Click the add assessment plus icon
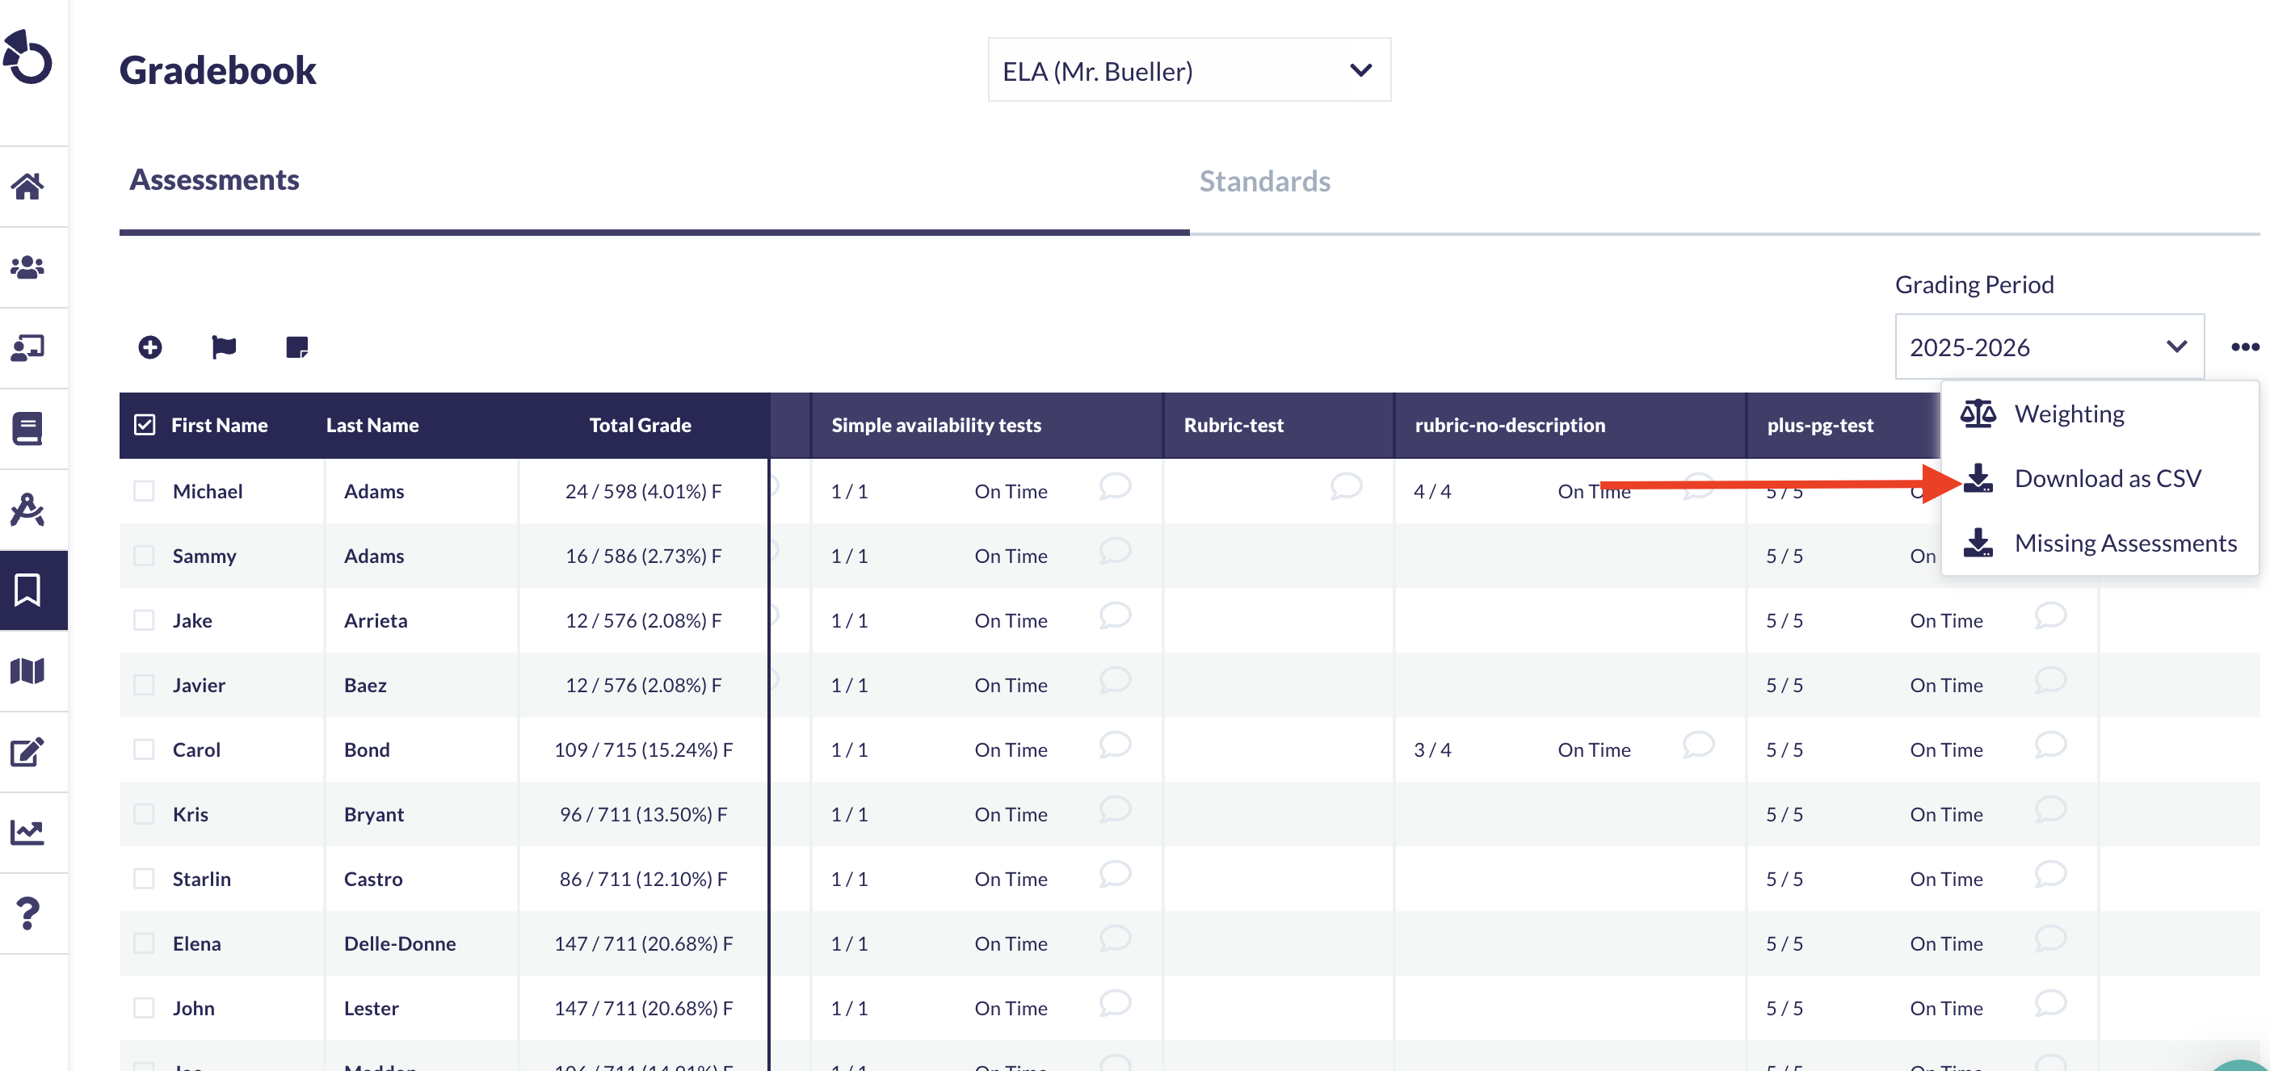The image size is (2270, 1071). pos(149,346)
